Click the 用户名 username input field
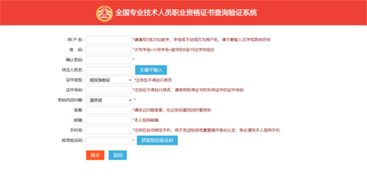 109,40
